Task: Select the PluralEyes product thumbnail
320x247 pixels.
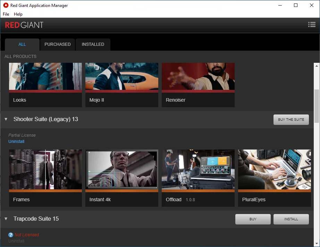Action: pos(274,170)
